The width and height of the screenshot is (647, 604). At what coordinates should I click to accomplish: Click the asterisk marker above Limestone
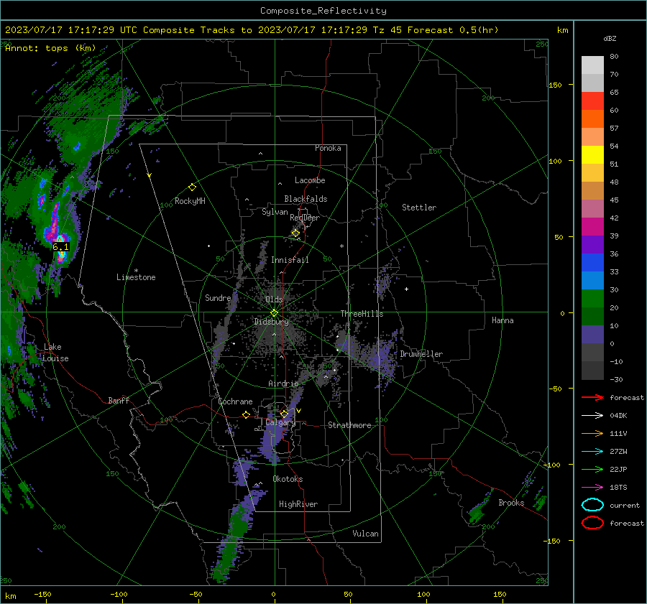click(x=136, y=271)
